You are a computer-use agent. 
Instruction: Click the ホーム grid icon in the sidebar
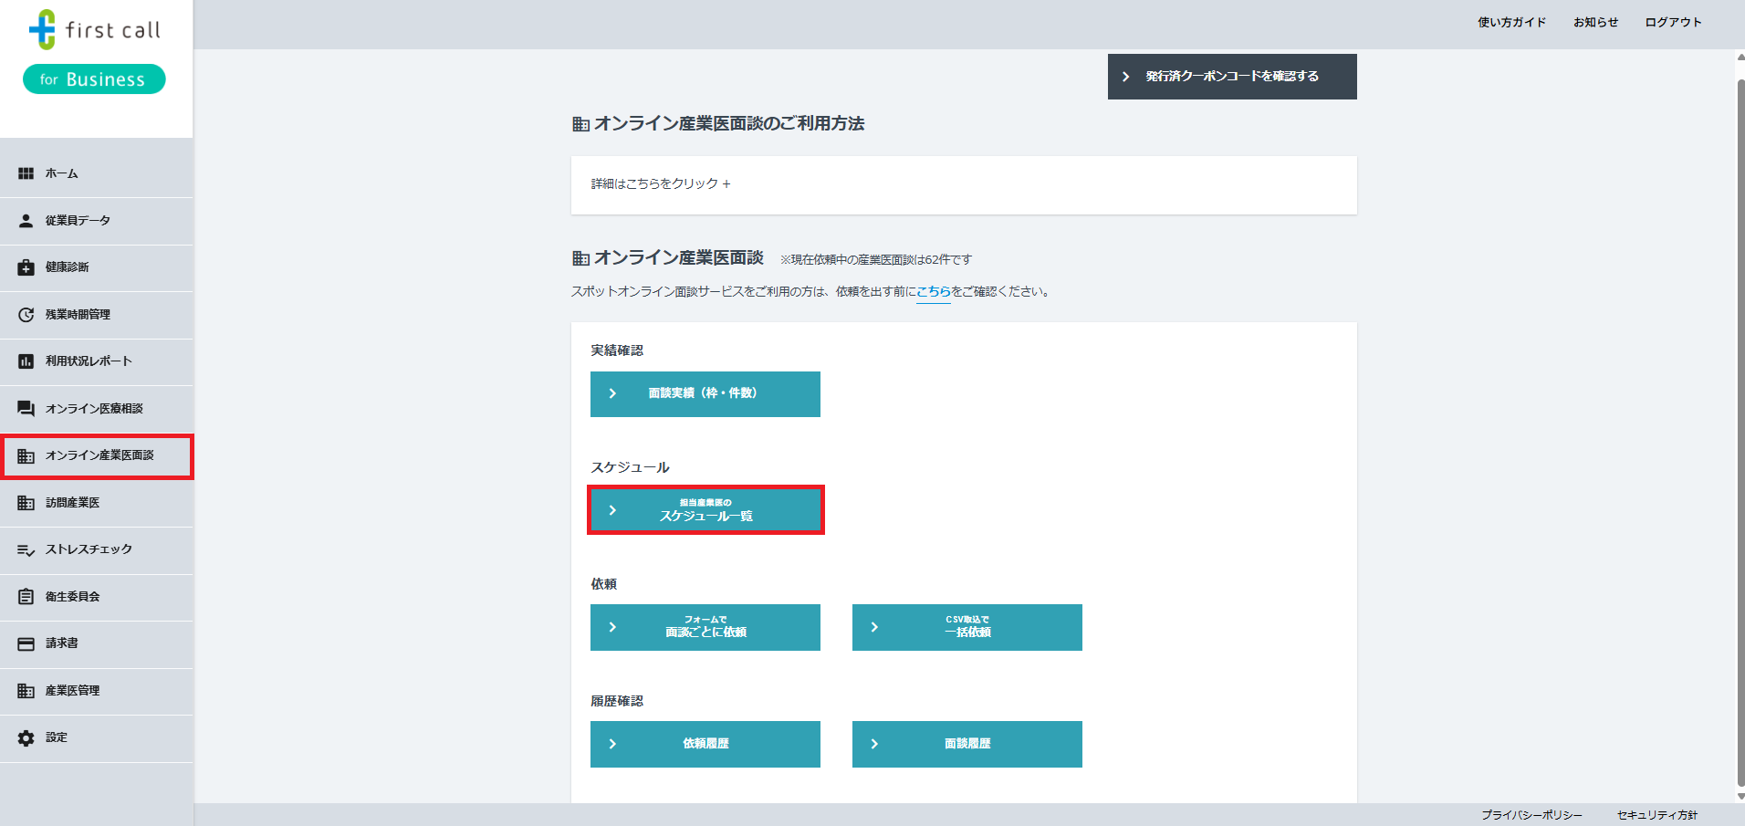tap(26, 173)
